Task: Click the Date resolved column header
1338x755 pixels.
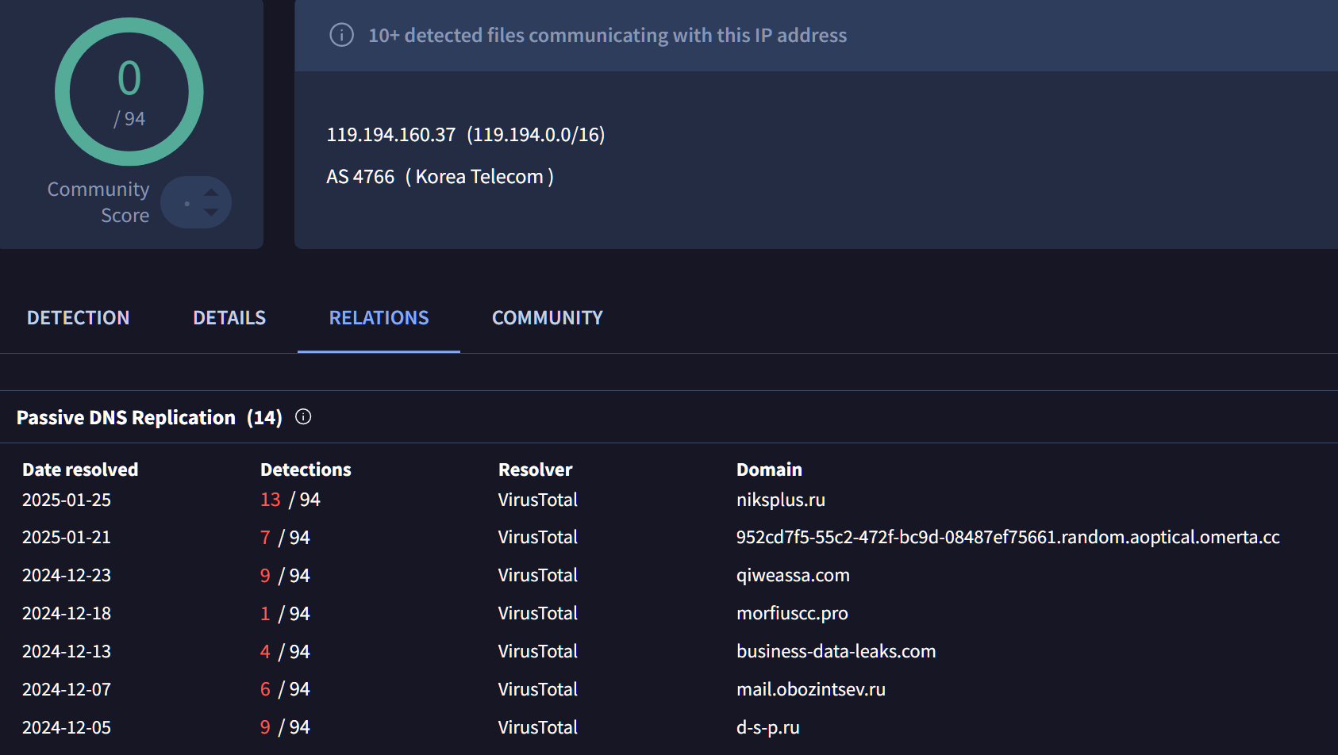Action: coord(80,469)
